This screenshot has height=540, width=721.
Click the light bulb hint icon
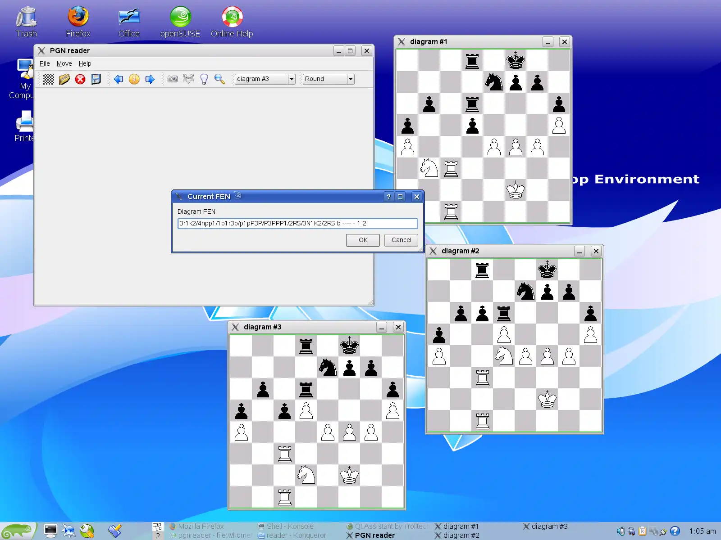coord(204,79)
